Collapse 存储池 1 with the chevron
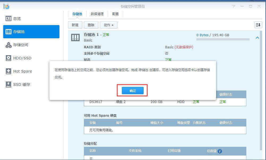266x160 pixels. click(257, 38)
